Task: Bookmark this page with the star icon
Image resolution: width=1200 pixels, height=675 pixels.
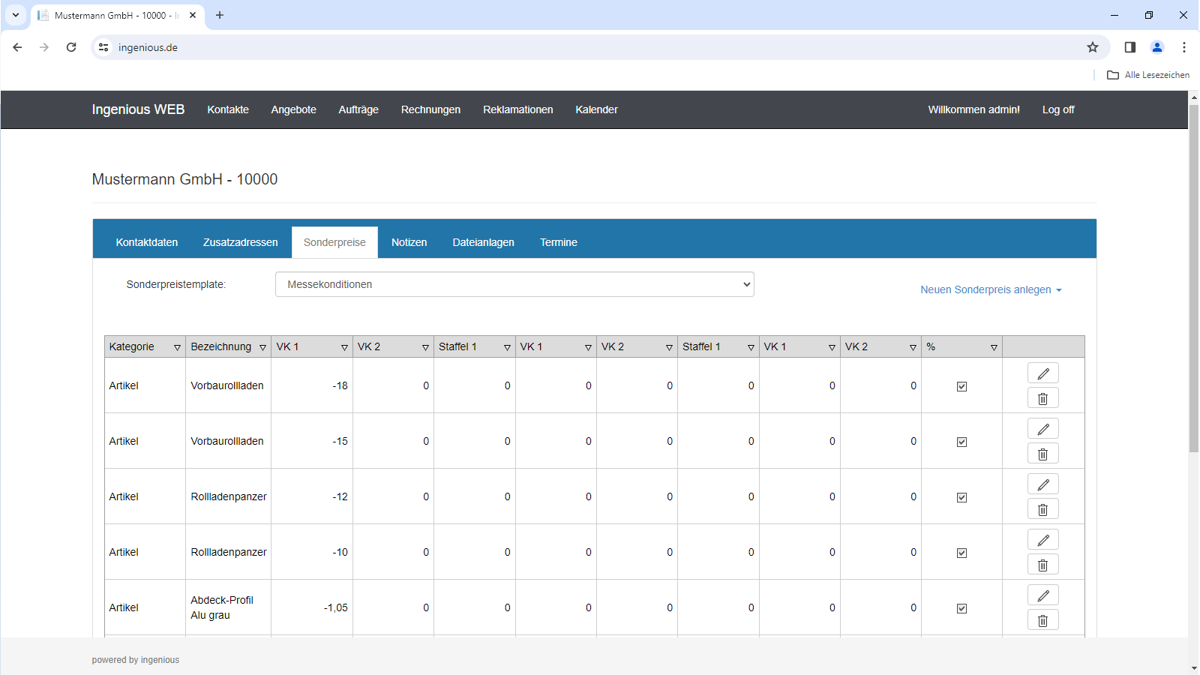Action: (1093, 47)
